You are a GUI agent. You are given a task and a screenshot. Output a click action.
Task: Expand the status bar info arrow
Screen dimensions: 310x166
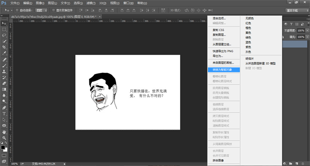pos(65,164)
